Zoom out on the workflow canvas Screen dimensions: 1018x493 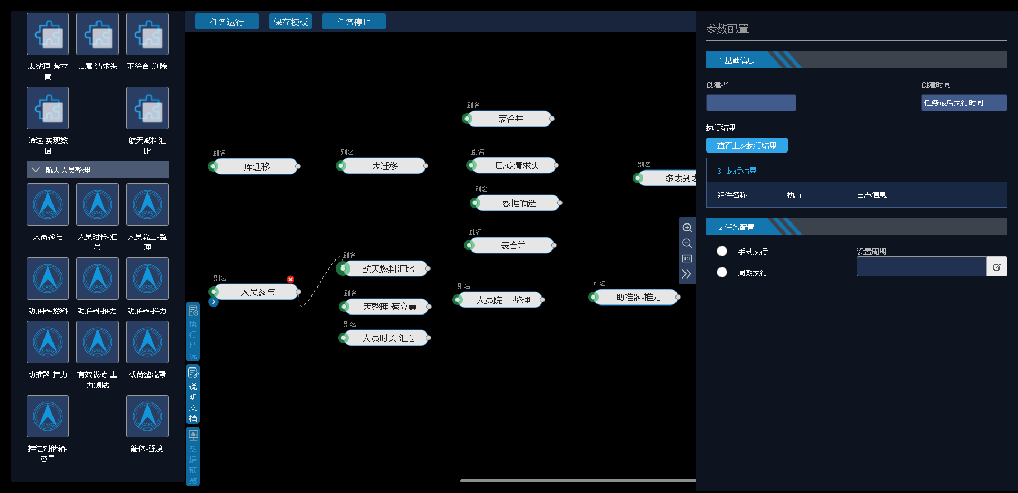[687, 243]
